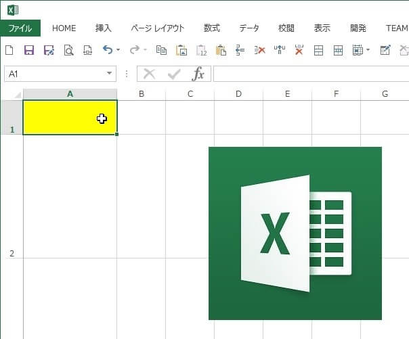409x339 pixels.
Task: Click the Copy icon in toolbar
Action: pyautogui.click(x=161, y=50)
